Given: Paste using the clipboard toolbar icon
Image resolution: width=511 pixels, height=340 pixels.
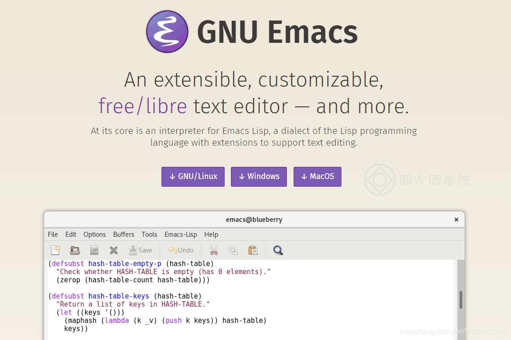Looking at the screenshot, I should (x=253, y=250).
